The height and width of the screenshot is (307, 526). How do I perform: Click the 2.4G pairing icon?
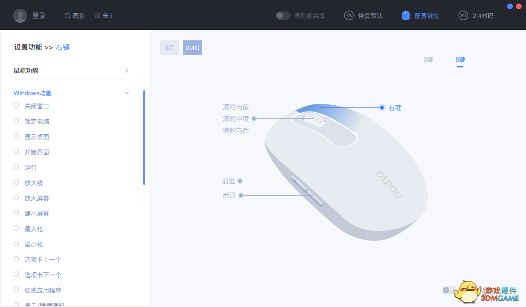tap(463, 16)
